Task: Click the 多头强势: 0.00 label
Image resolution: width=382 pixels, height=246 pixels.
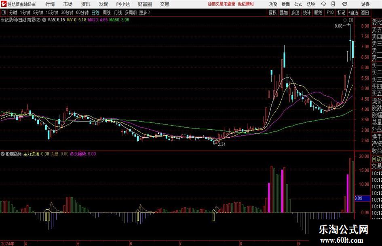Action: point(83,154)
